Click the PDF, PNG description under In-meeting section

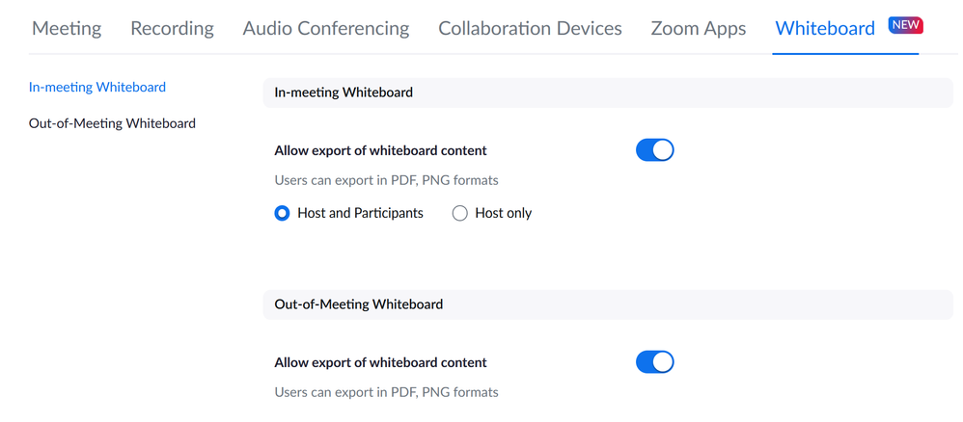coord(386,180)
